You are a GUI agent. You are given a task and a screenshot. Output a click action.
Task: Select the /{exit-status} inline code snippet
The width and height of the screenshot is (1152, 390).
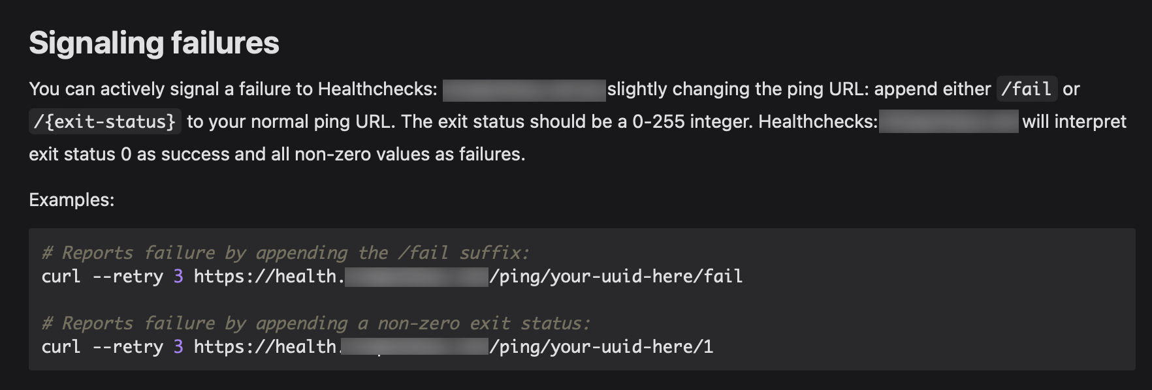pos(105,122)
